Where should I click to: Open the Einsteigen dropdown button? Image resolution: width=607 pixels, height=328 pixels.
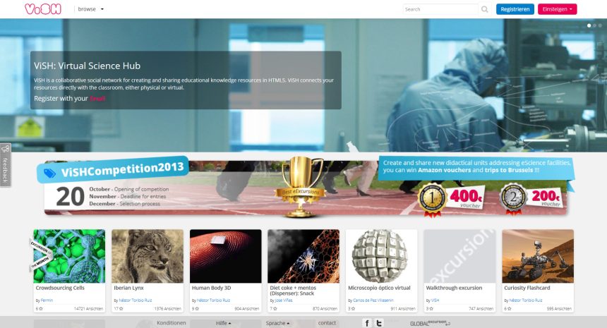click(557, 9)
